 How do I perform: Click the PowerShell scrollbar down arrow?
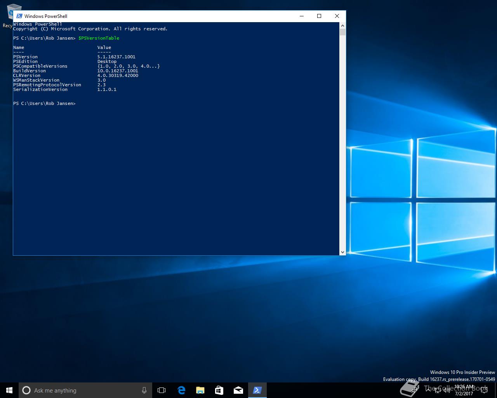click(x=342, y=252)
